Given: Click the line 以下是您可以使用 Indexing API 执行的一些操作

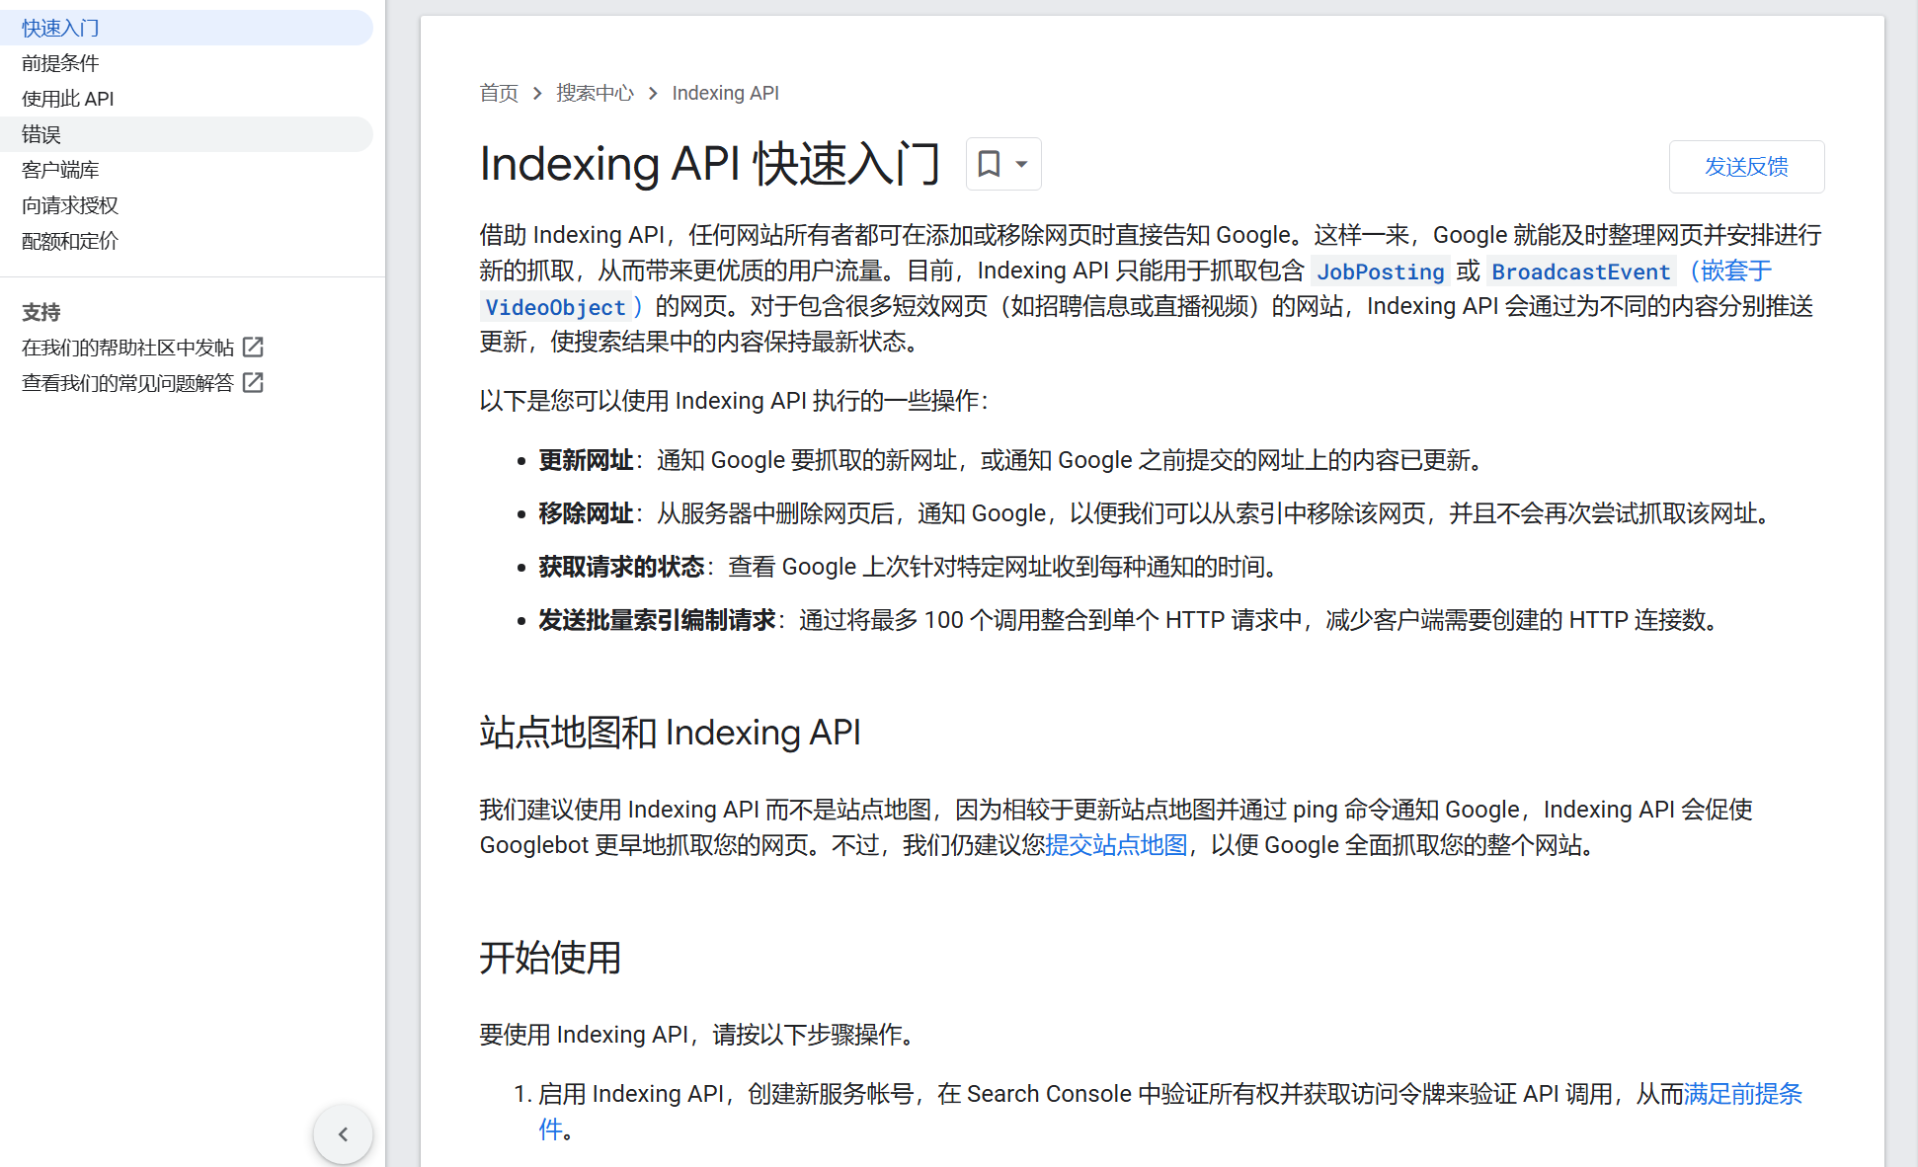Looking at the screenshot, I should (734, 401).
